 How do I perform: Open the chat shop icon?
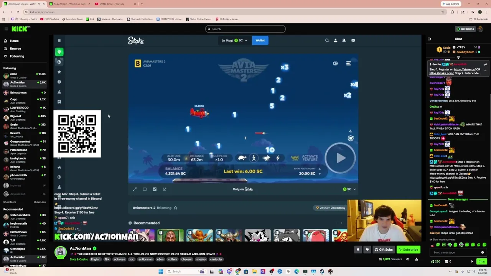tap(447, 261)
